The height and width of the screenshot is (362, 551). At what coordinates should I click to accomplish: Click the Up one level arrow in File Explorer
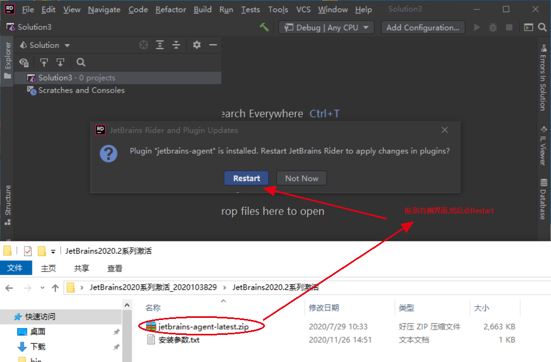(55, 288)
